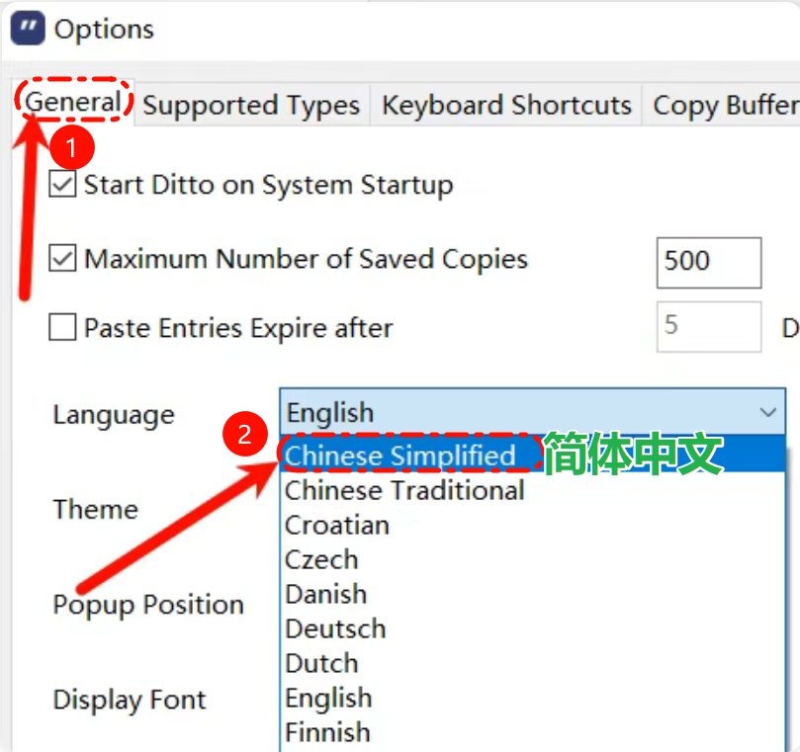This screenshot has width=800, height=752.
Task: Select English in the dropdown list
Action: (x=532, y=698)
